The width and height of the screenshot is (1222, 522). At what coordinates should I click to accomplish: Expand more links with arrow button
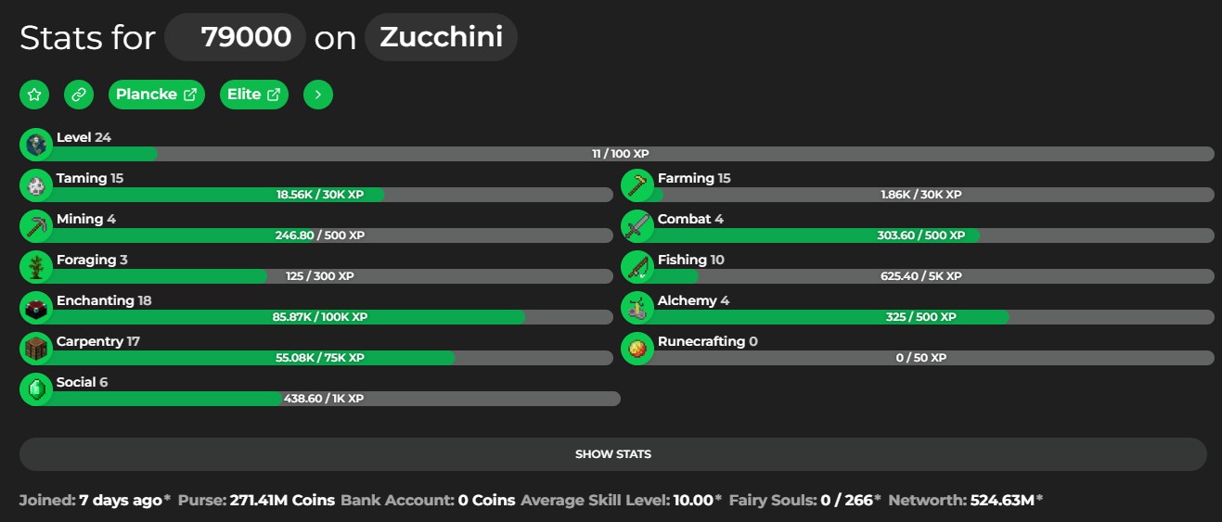click(318, 95)
